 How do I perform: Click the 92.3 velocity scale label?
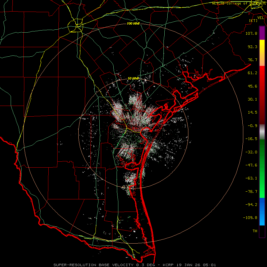pyautogui.click(x=252, y=47)
